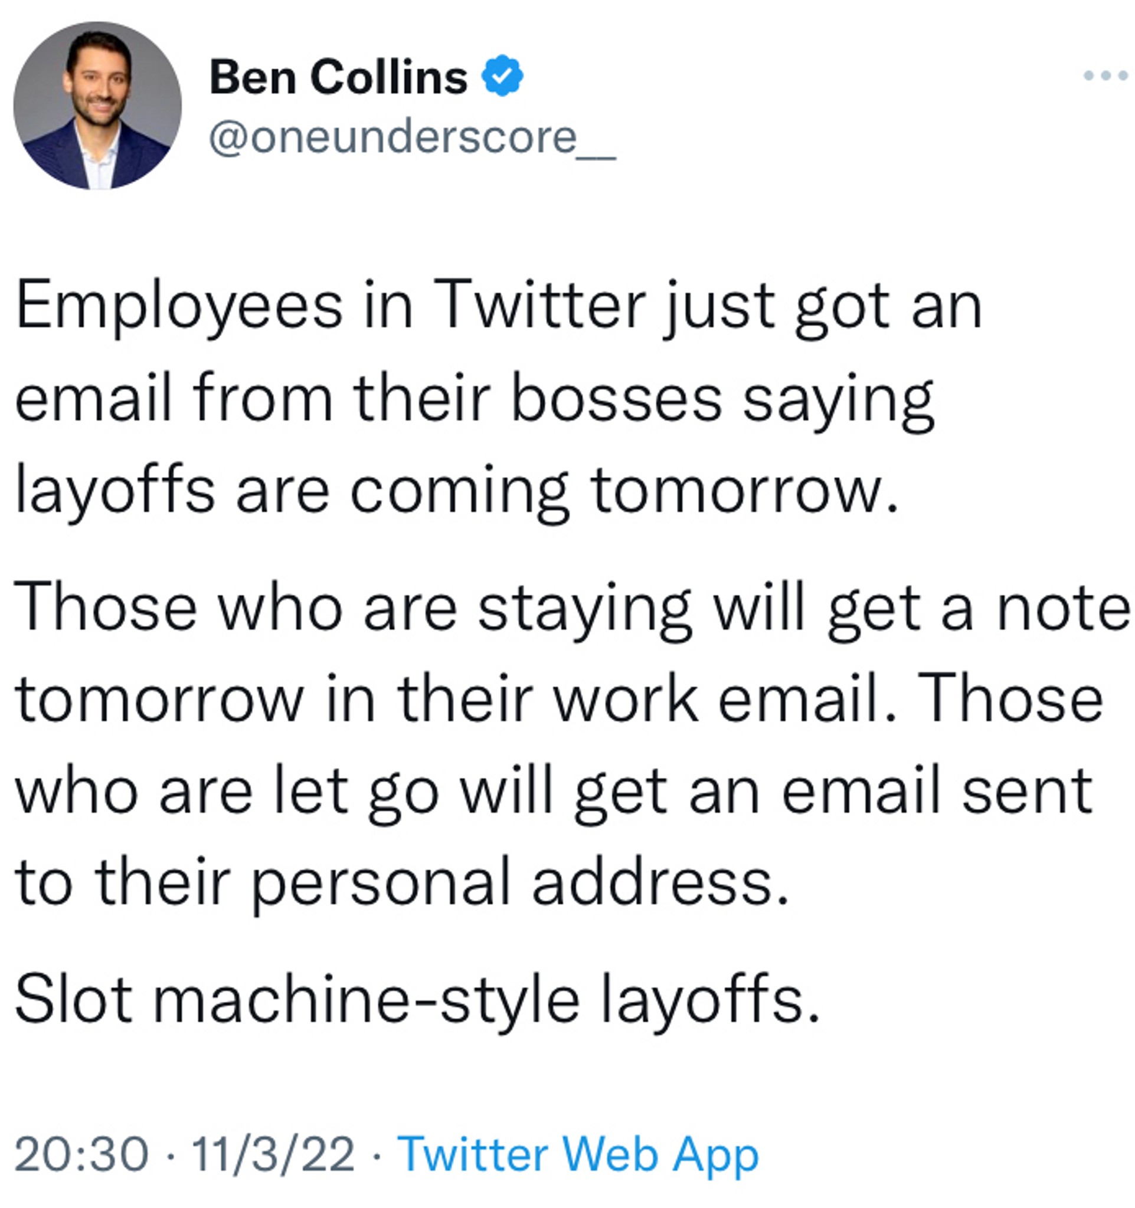Click the line 'to their personal address.'
Screen dimensions: 1135x1208
(x=401, y=884)
